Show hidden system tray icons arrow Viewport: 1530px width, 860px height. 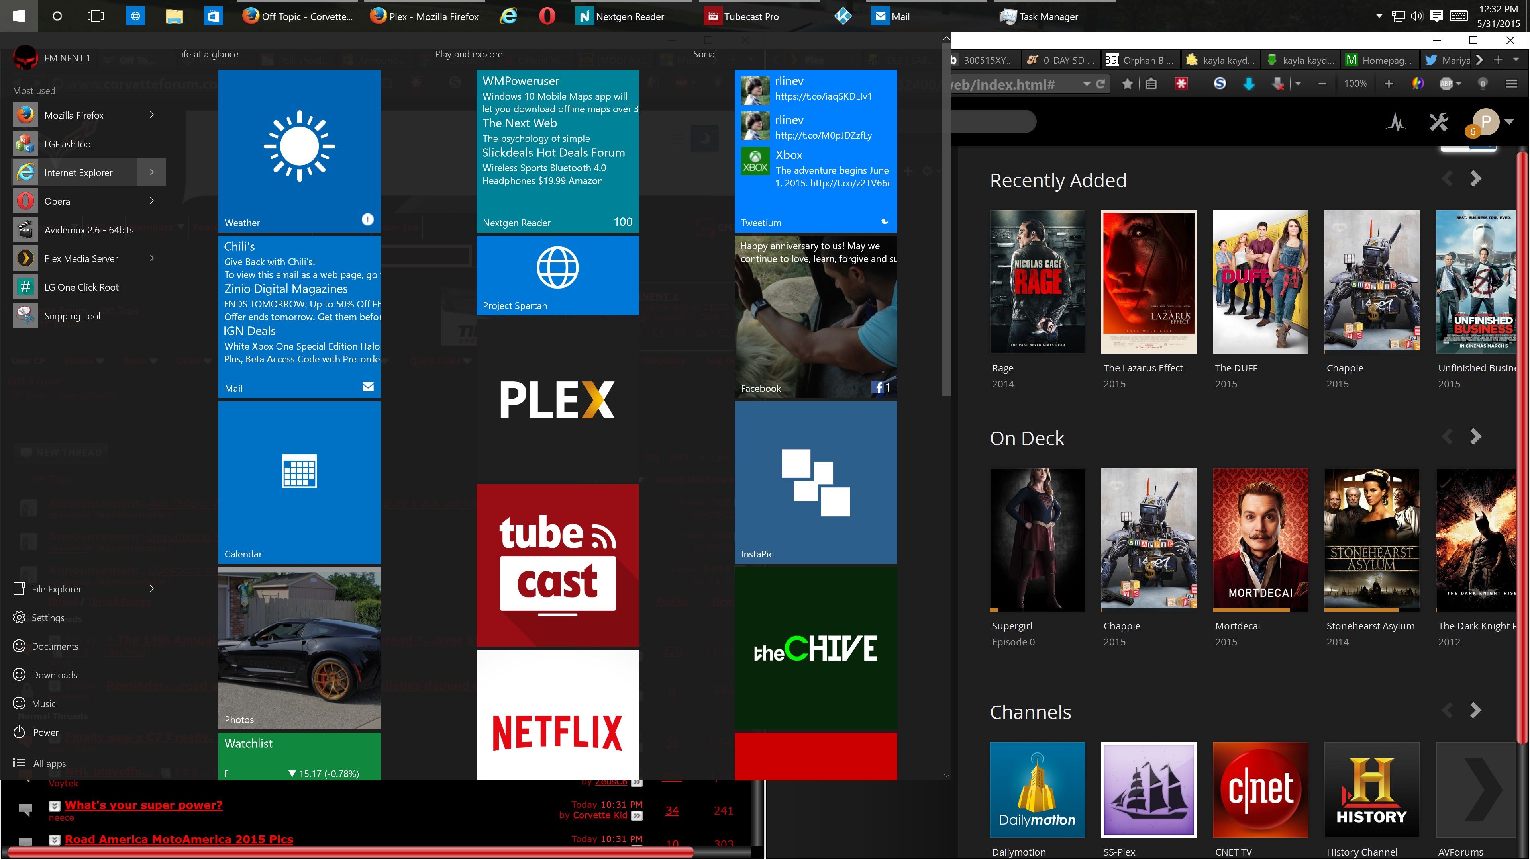click(1379, 16)
